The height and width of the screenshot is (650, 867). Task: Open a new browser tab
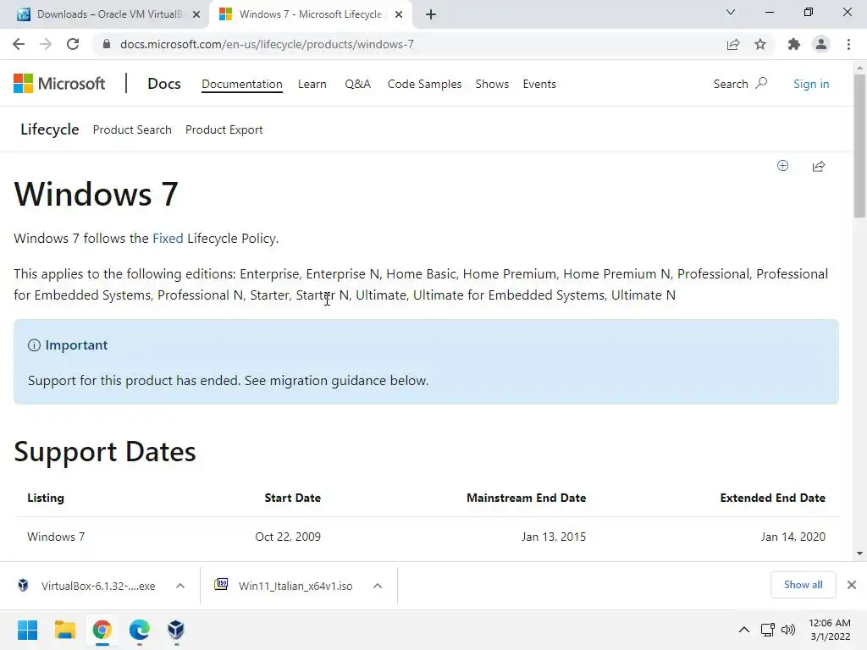tap(431, 14)
